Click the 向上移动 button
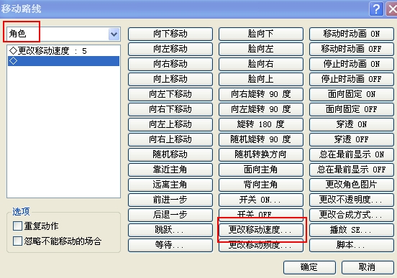 (x=170, y=79)
